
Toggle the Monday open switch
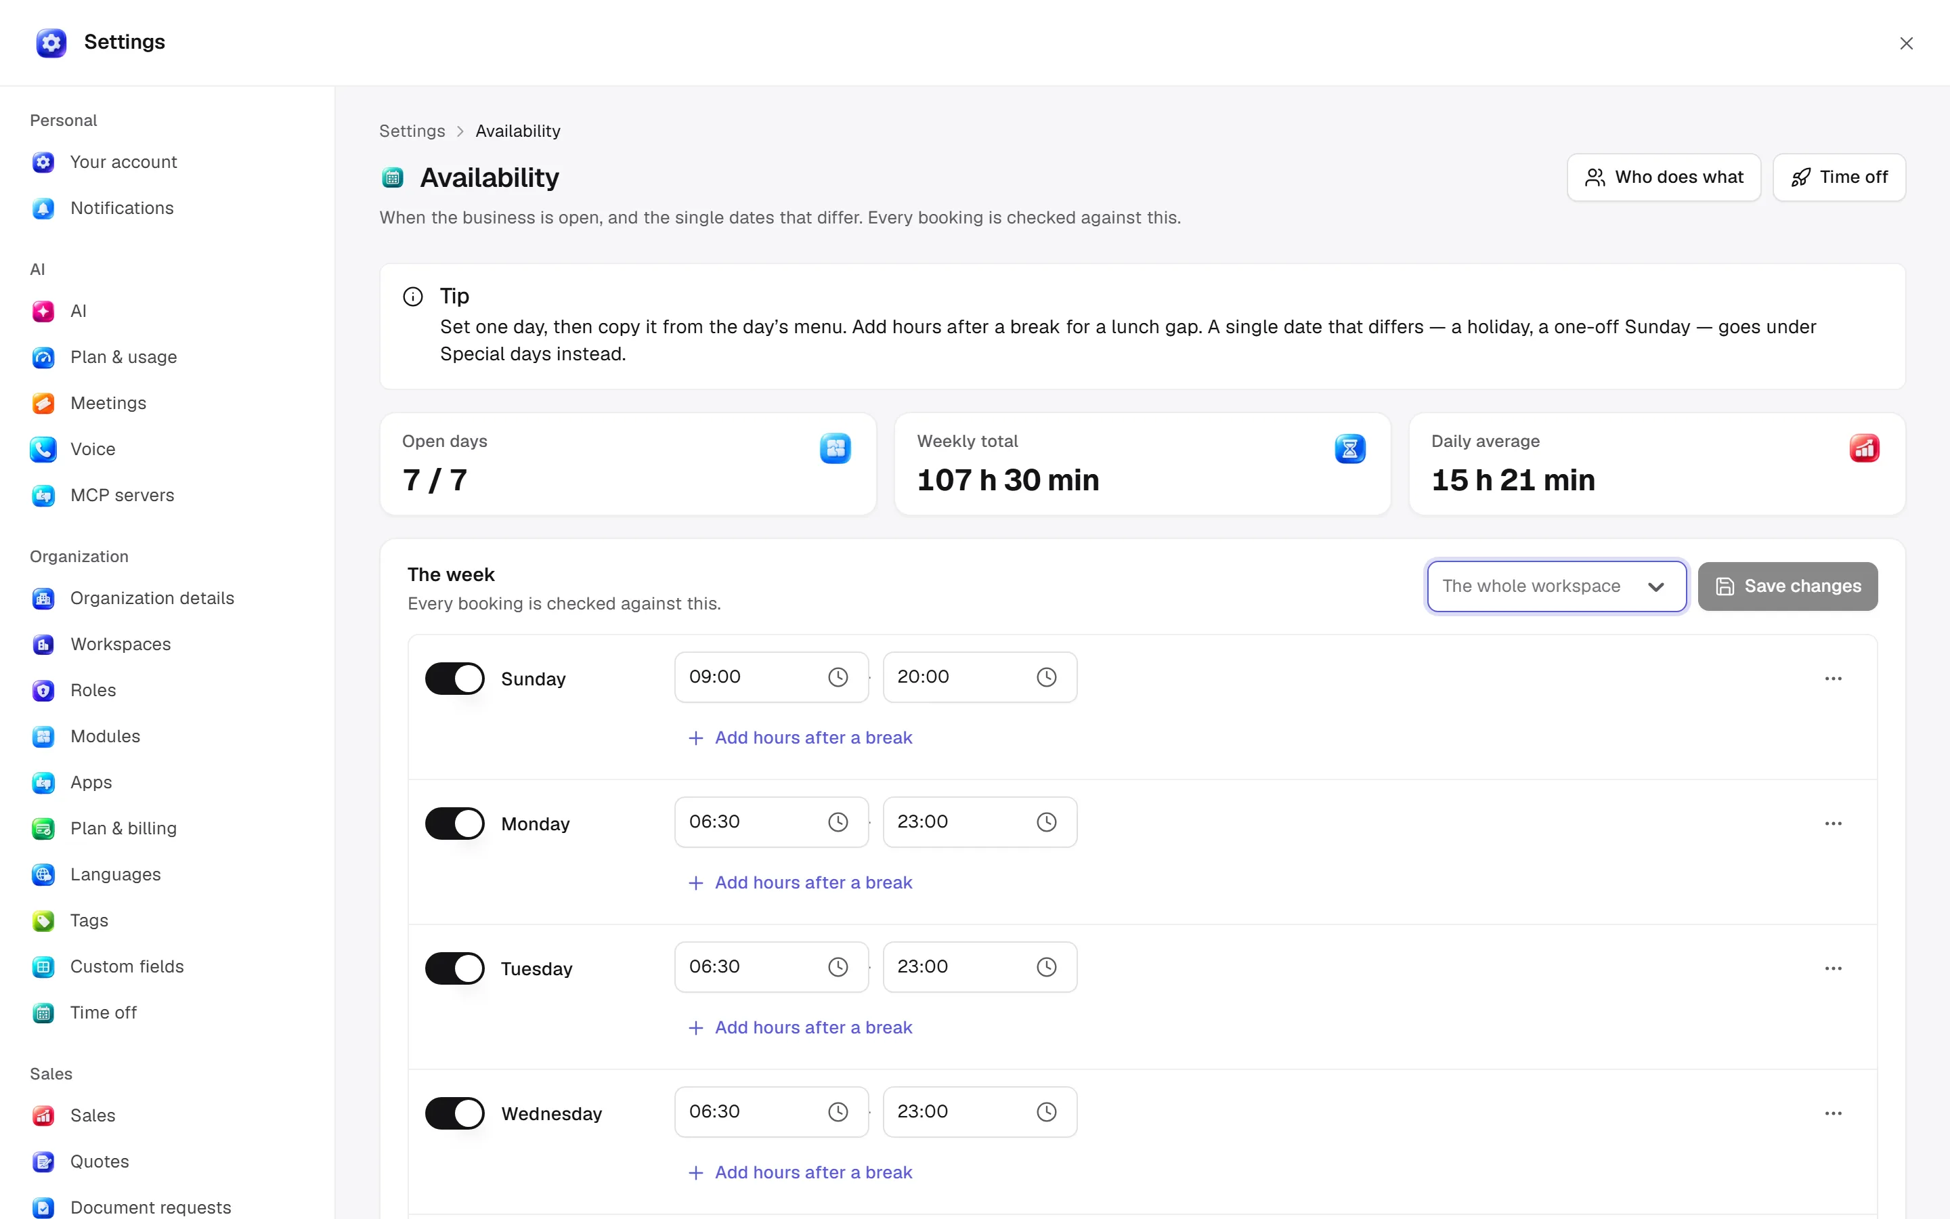(454, 824)
